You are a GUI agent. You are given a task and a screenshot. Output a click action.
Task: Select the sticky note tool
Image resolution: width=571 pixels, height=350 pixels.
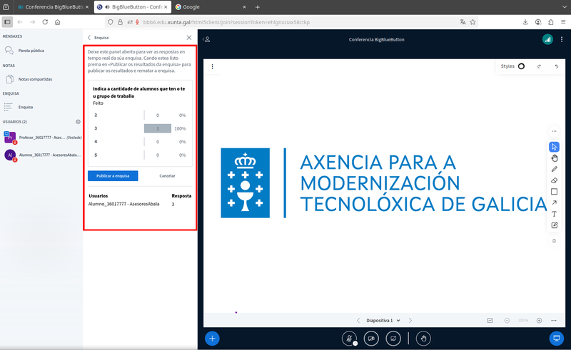(x=555, y=225)
